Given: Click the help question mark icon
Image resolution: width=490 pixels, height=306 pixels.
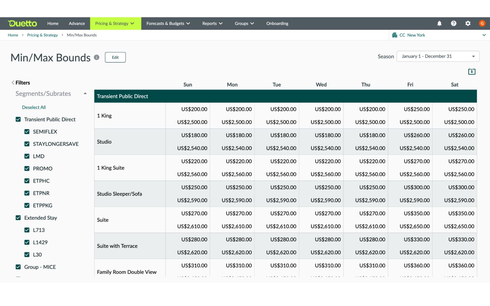Looking at the screenshot, I should click(x=453, y=23).
